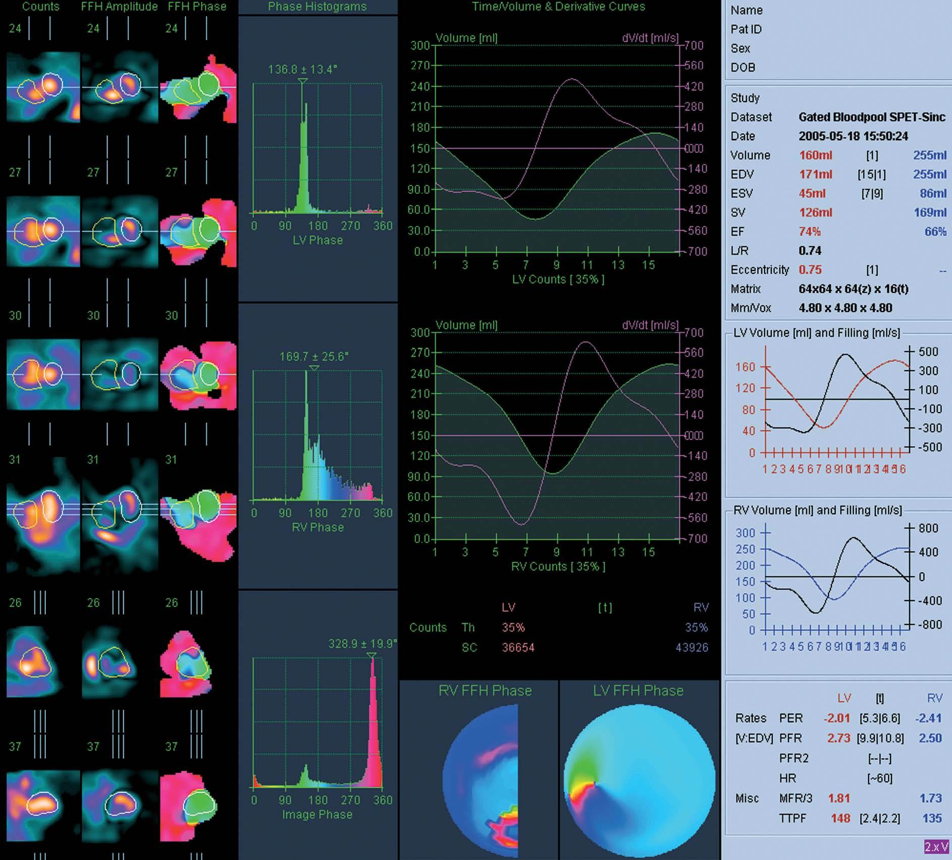Click the Time/Volume & Derivative Curves title

click(x=558, y=7)
